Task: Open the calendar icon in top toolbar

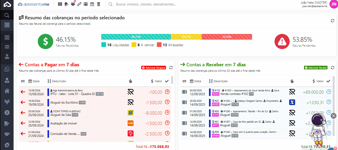Action: click(x=92, y=4)
